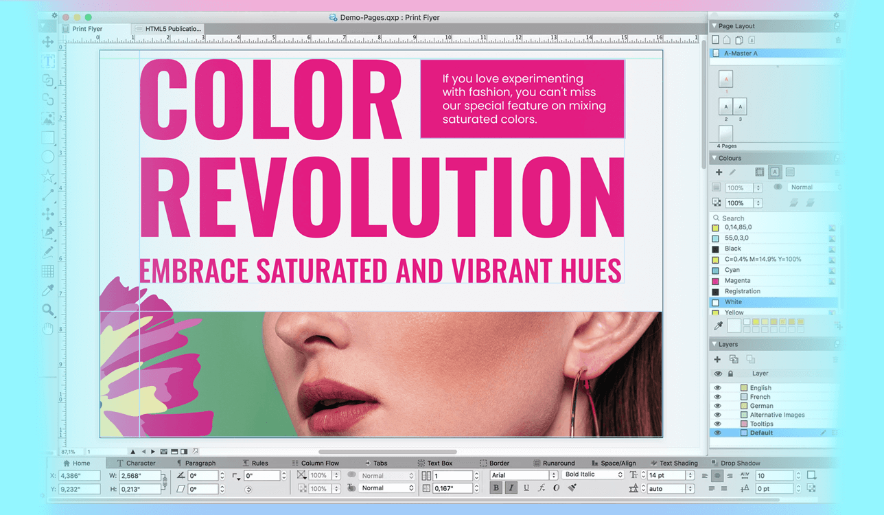
Task: Switch to the Character measurement tab
Action: 140,462
